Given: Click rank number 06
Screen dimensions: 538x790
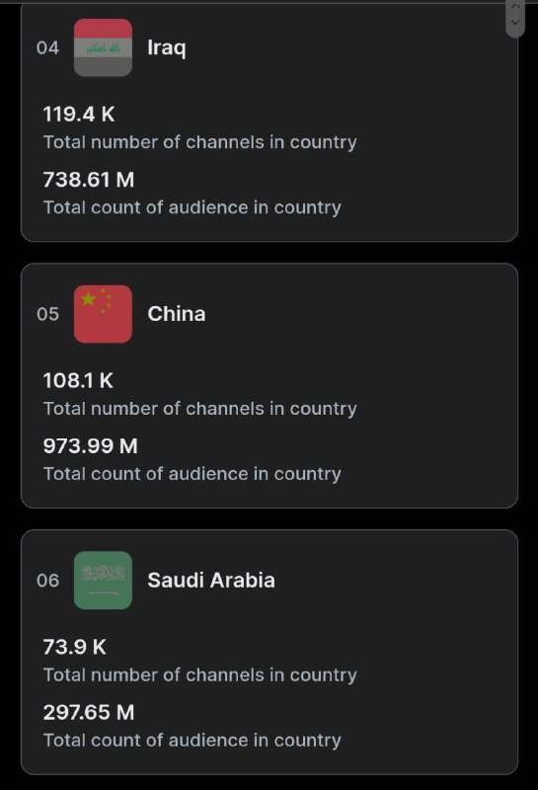Looking at the screenshot, I should [x=47, y=581].
